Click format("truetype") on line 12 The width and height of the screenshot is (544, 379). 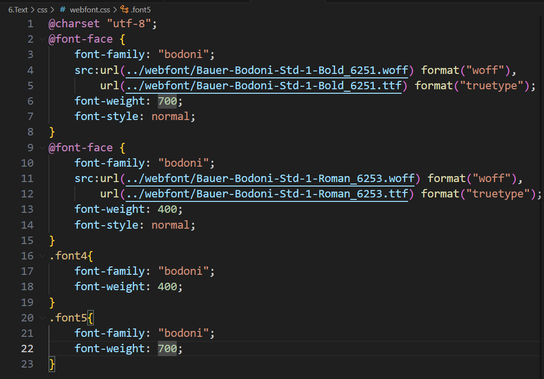pos(478,194)
